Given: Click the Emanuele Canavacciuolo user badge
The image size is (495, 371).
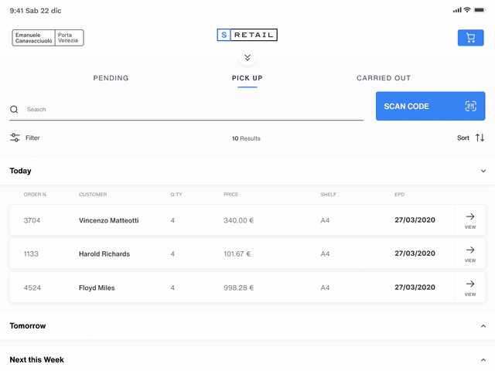Looking at the screenshot, I should pos(33,38).
